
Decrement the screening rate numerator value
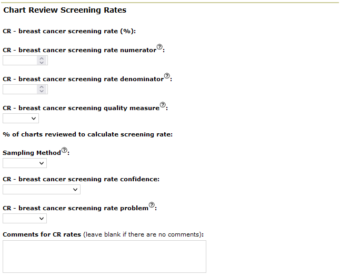(x=42, y=63)
